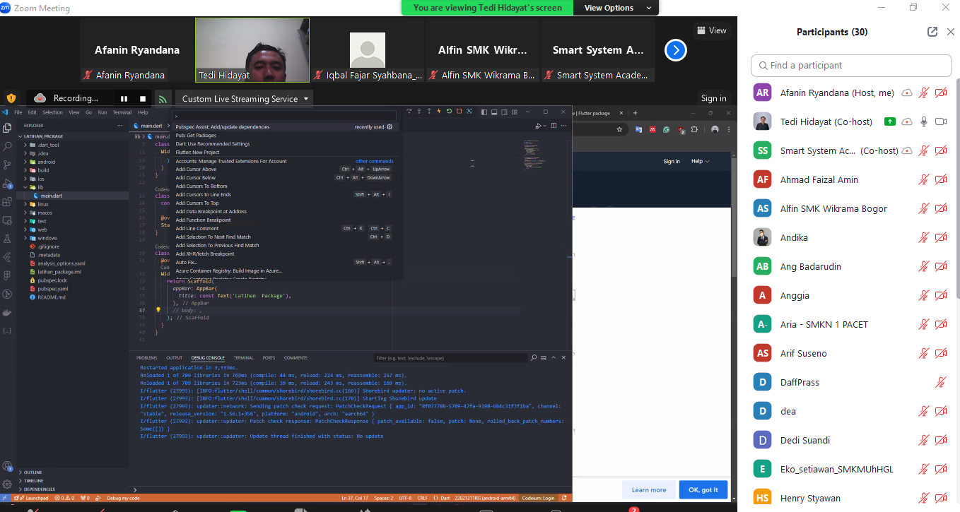Open the VS Code Search activity icon

[x=7, y=146]
